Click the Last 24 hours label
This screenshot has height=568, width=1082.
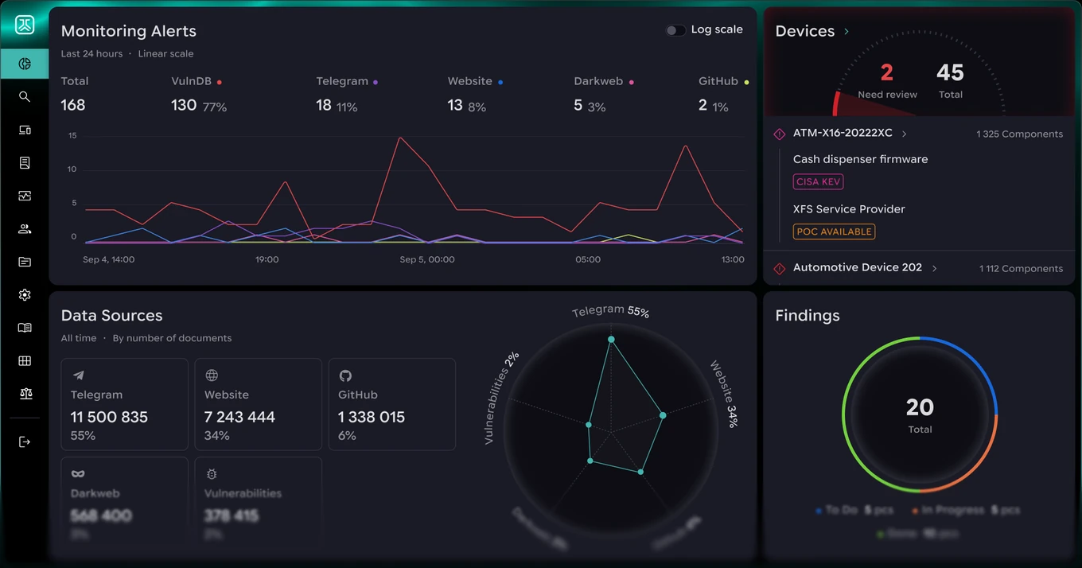91,54
